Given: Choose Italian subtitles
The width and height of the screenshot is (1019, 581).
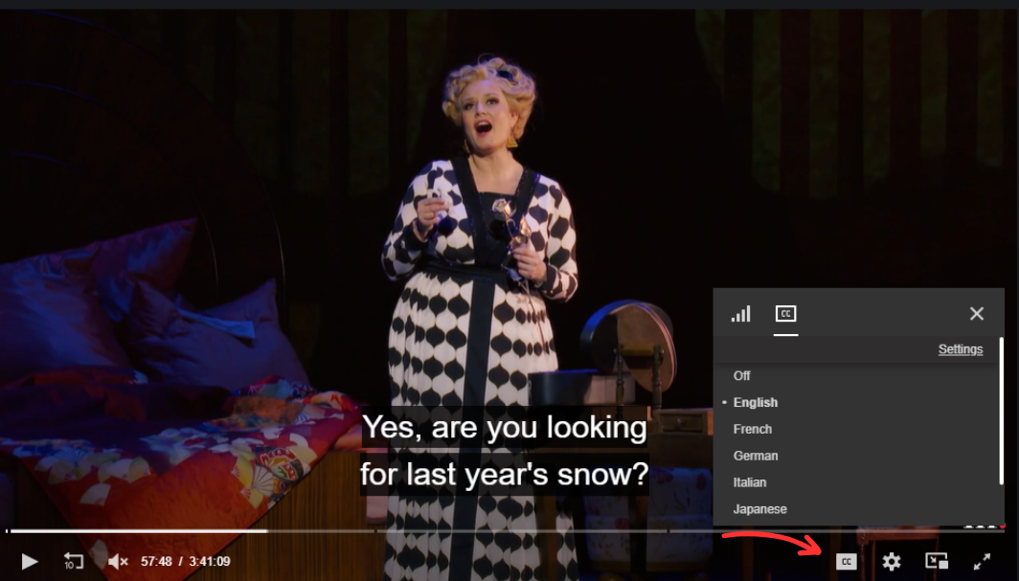Looking at the screenshot, I should [x=749, y=482].
